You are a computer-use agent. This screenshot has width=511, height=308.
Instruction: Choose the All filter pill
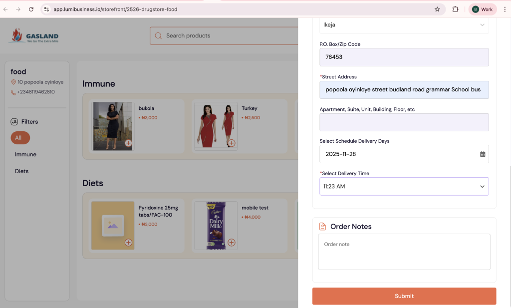pyautogui.click(x=20, y=138)
